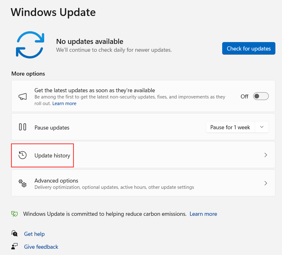Click the pause bars icon
The width and height of the screenshot is (282, 255).
click(x=23, y=127)
